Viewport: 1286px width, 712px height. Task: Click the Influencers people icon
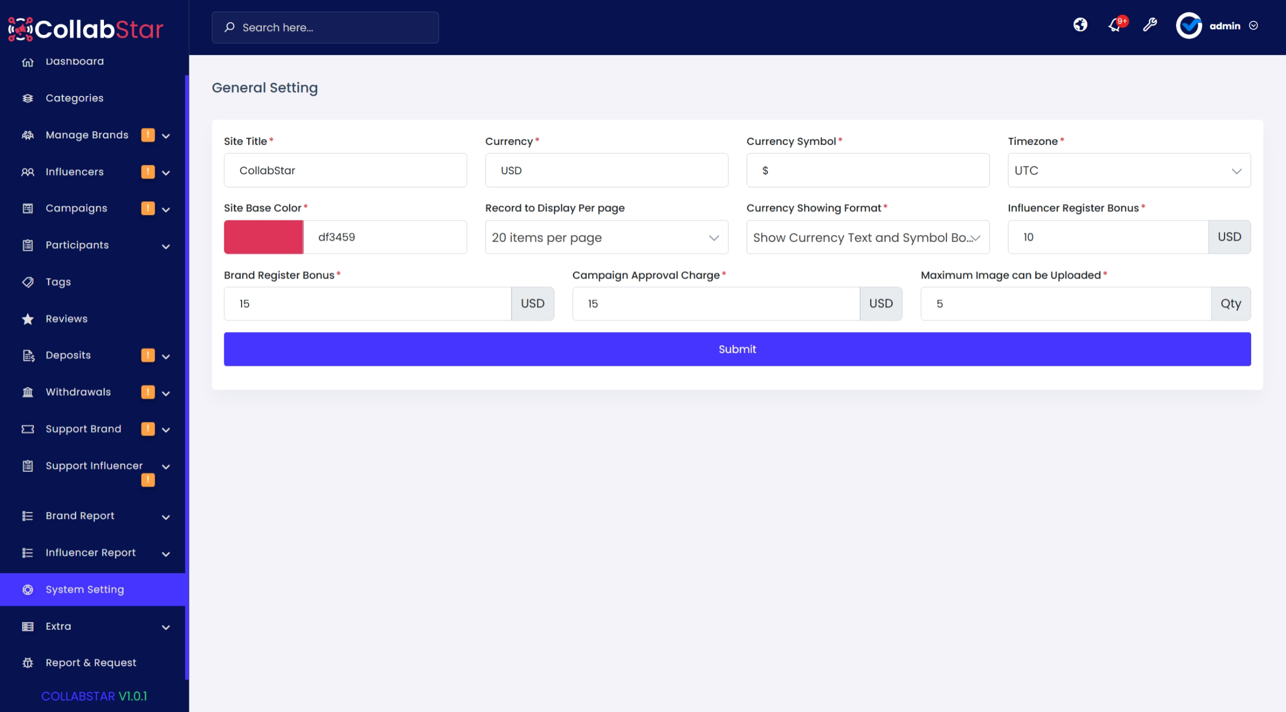coord(28,172)
